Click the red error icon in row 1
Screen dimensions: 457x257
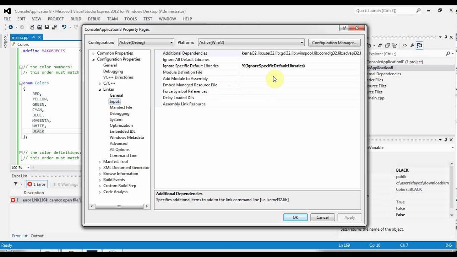click(13, 200)
